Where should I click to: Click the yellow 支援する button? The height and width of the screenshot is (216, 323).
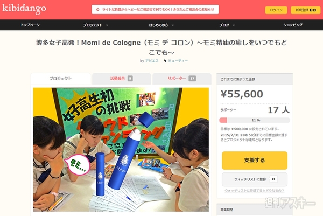pyautogui.click(x=255, y=161)
